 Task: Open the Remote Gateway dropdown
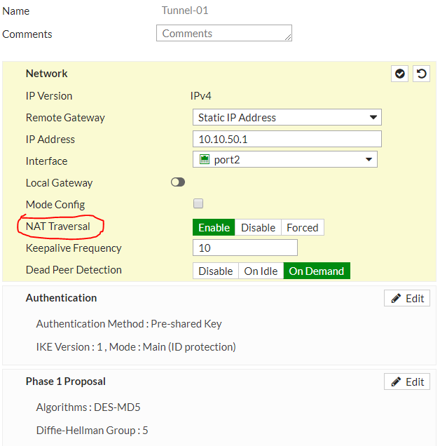[287, 117]
